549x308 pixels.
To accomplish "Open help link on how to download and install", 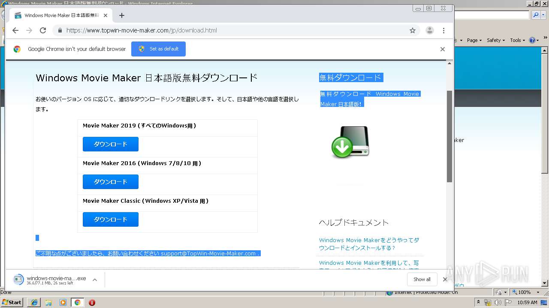I will [x=369, y=244].
